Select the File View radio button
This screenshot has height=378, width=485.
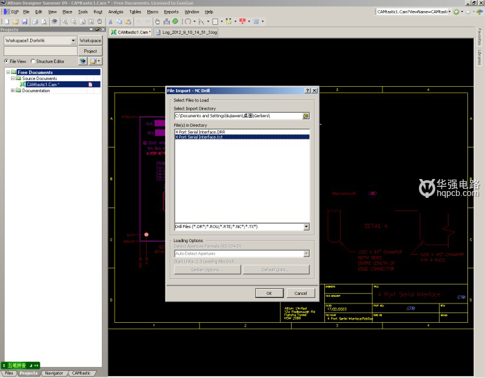[x=7, y=61]
